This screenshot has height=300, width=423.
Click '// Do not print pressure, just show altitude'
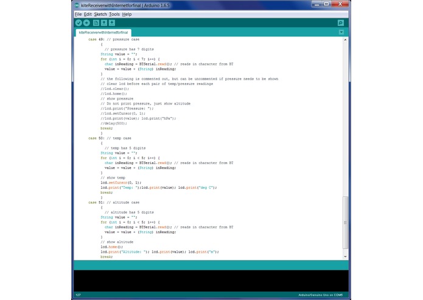click(x=145, y=104)
